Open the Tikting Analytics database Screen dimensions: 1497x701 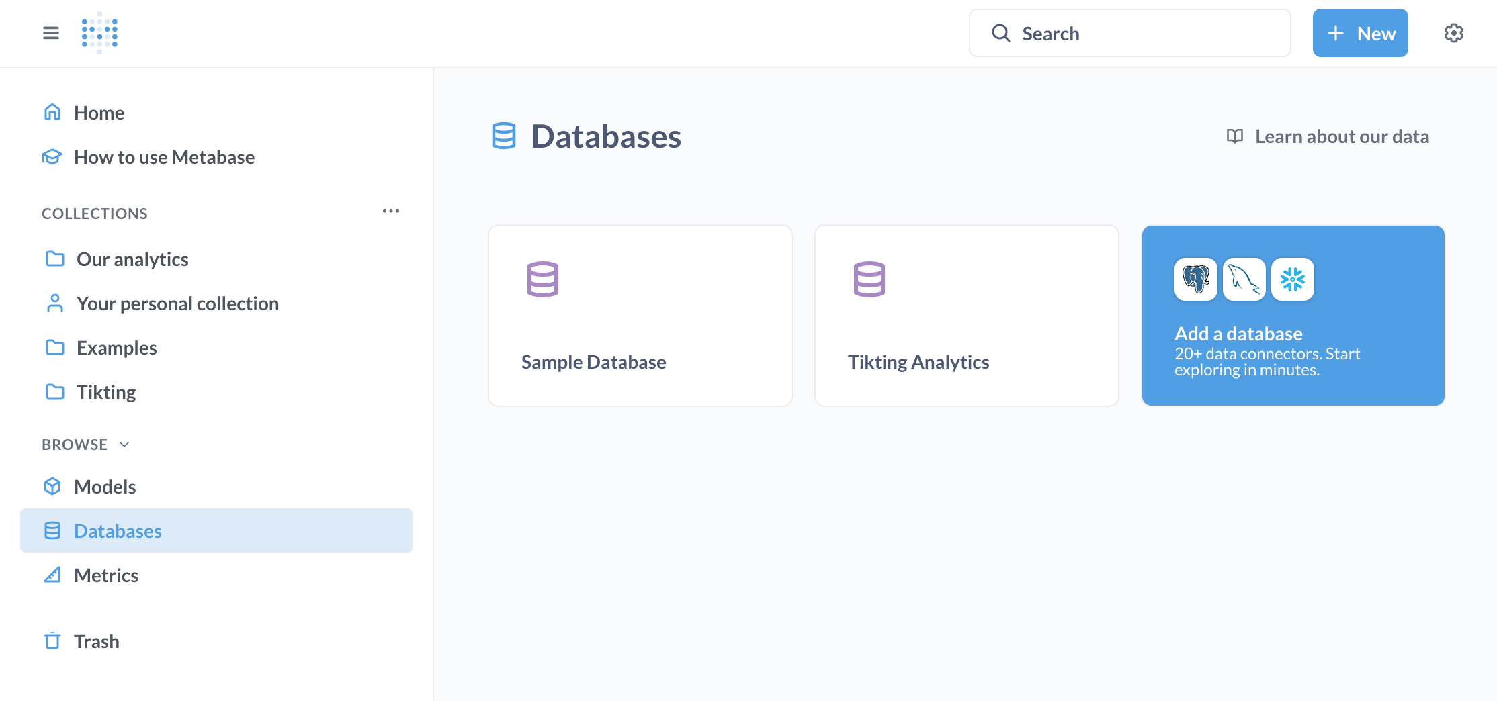(966, 315)
